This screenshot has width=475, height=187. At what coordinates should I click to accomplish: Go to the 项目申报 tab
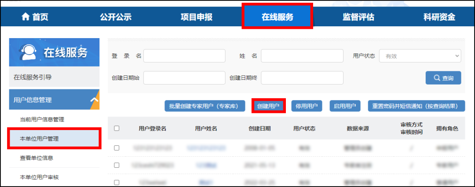[x=196, y=17]
